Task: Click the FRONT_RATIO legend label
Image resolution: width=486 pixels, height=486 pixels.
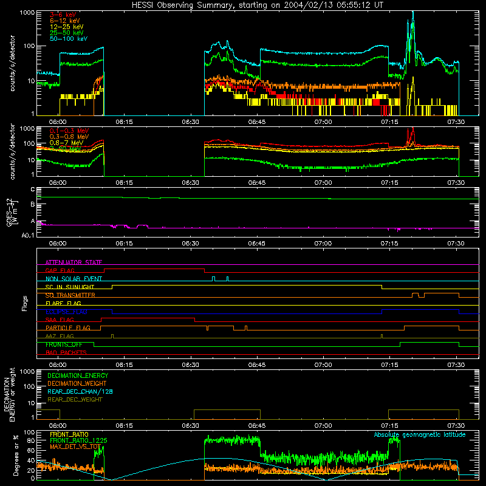Action: coord(69,434)
